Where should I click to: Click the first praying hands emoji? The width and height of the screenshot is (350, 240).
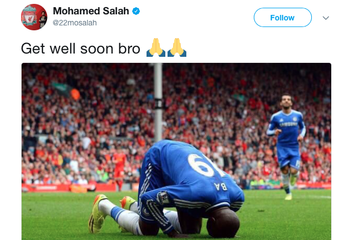156,47
